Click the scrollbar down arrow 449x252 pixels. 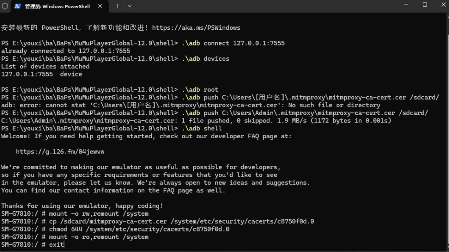448,249
